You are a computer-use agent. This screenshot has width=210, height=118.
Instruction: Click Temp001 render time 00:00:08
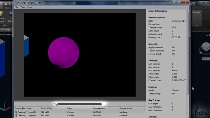click(97, 112)
